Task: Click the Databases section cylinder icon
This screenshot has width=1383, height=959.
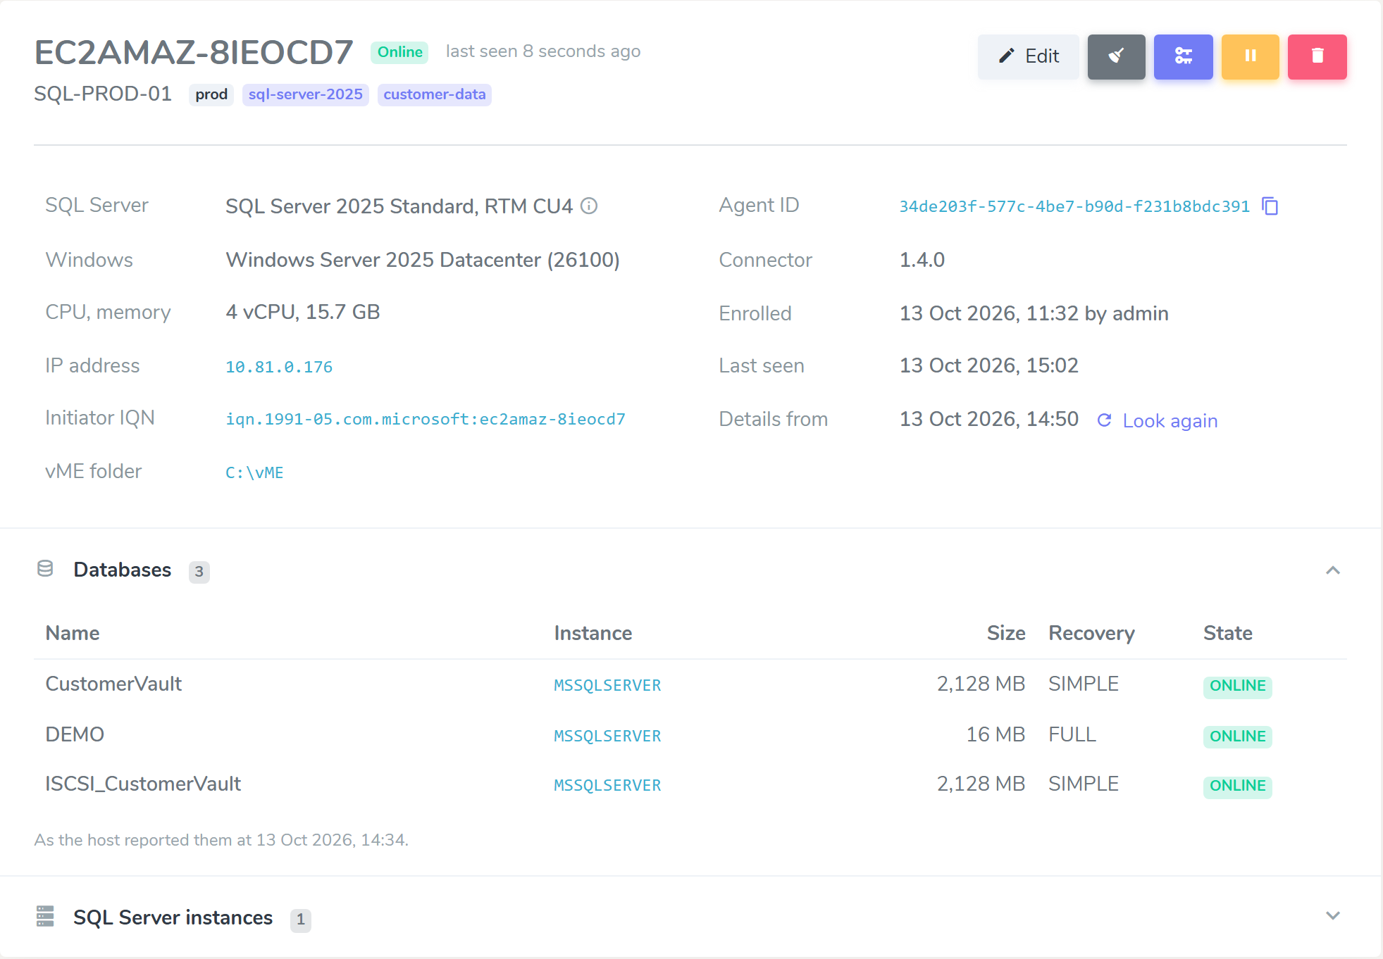Action: click(x=45, y=569)
